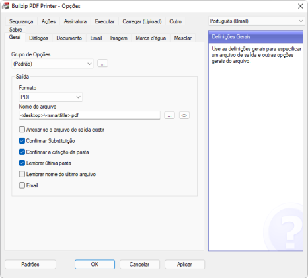Viewport: 308px width, 278px height.
Task: Click the Aplicar button
Action: (184, 264)
